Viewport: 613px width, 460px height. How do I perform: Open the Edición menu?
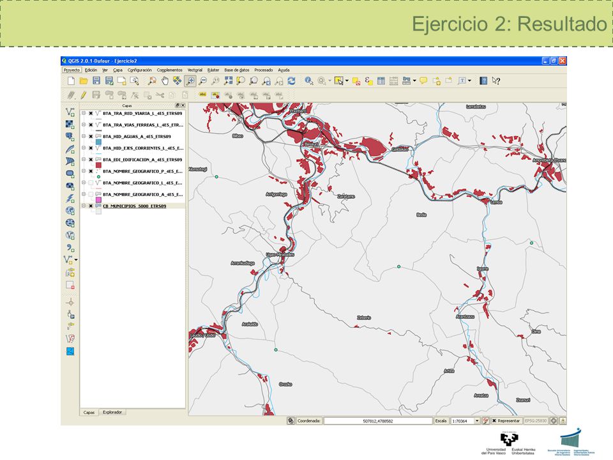[x=91, y=70]
